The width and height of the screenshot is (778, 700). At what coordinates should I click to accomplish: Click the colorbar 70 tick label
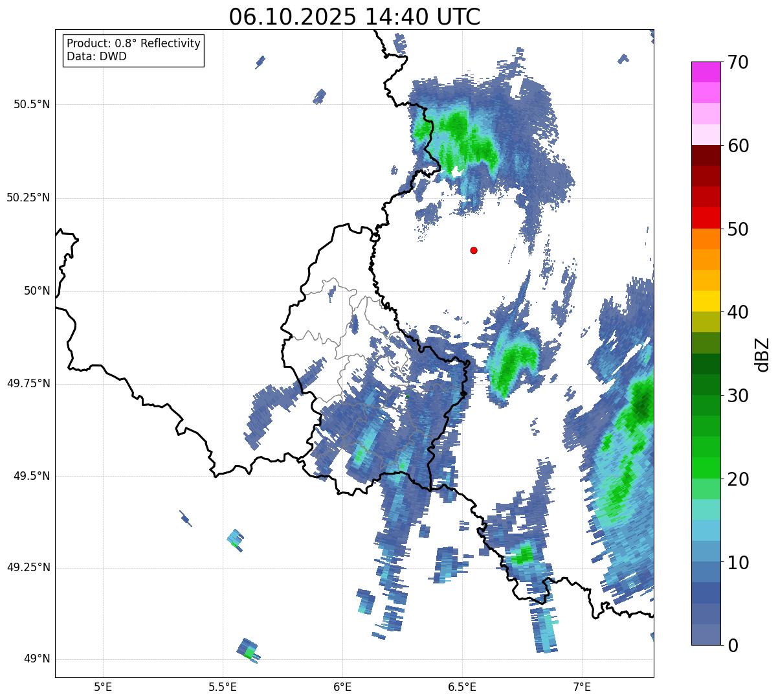click(737, 62)
